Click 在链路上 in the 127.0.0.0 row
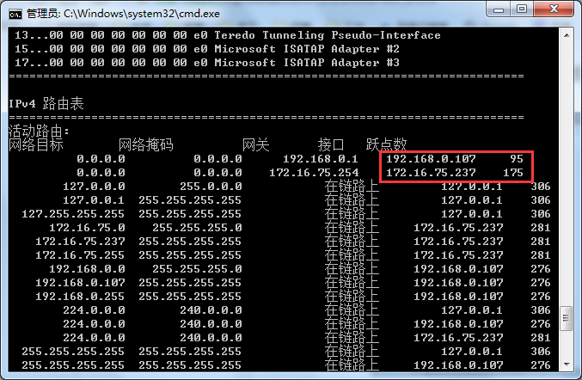This screenshot has height=380, width=582. tap(352, 187)
